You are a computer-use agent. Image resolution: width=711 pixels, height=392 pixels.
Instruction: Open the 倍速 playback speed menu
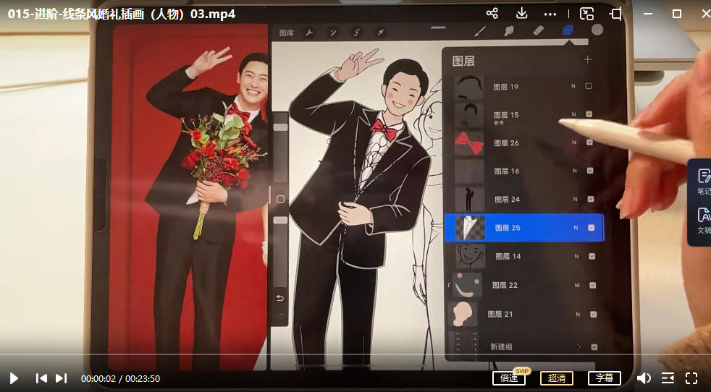point(509,378)
